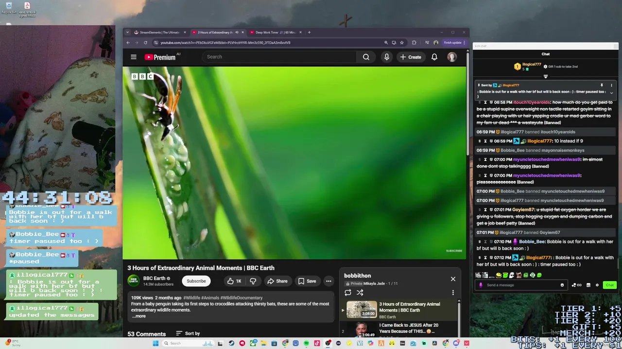The height and width of the screenshot is (349, 622).
Task: Open emote picker in chat input
Action: coord(562,285)
